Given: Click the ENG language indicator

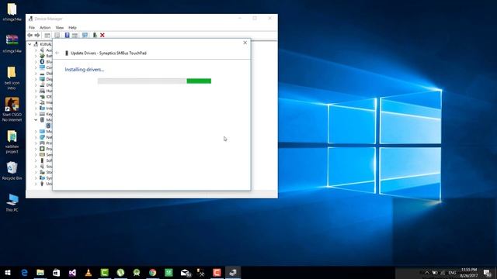Looking at the screenshot, I should (452, 273).
